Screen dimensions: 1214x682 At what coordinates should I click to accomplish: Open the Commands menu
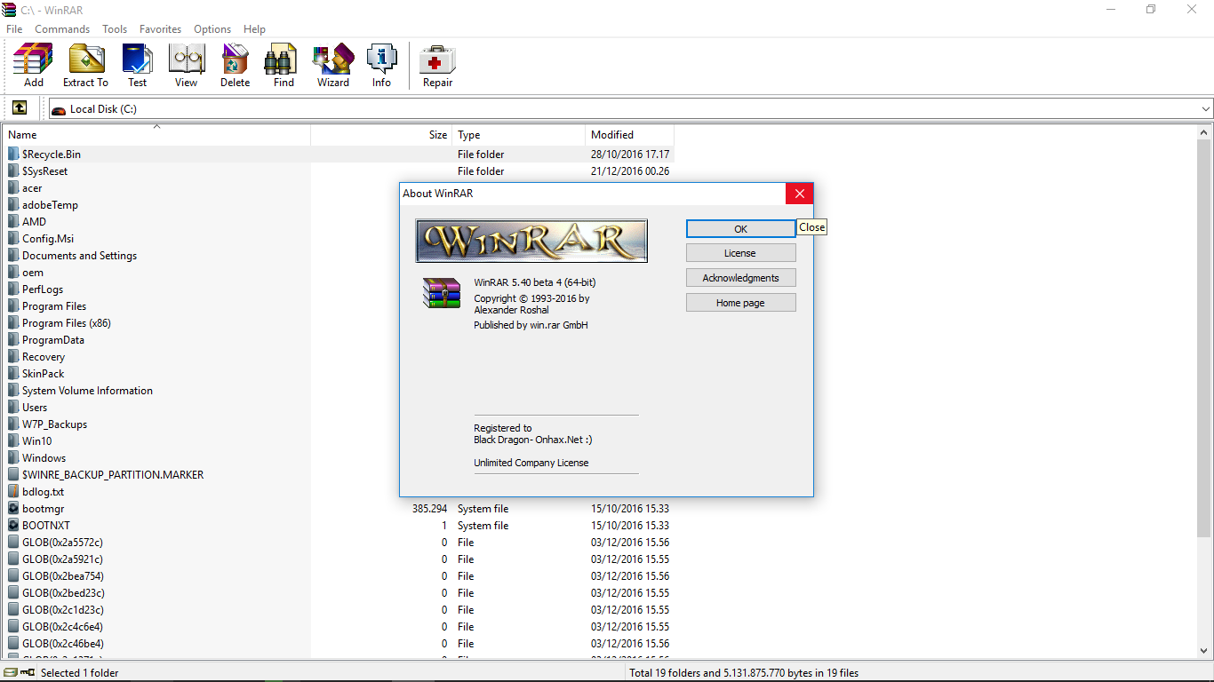tap(62, 28)
